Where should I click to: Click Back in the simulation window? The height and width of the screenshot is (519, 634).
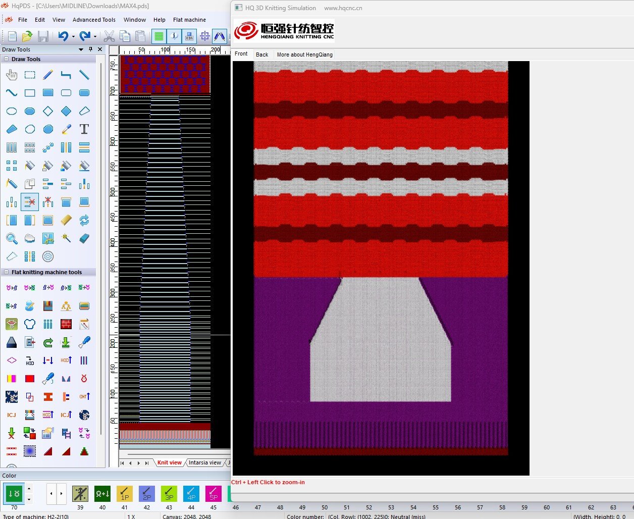(x=262, y=55)
